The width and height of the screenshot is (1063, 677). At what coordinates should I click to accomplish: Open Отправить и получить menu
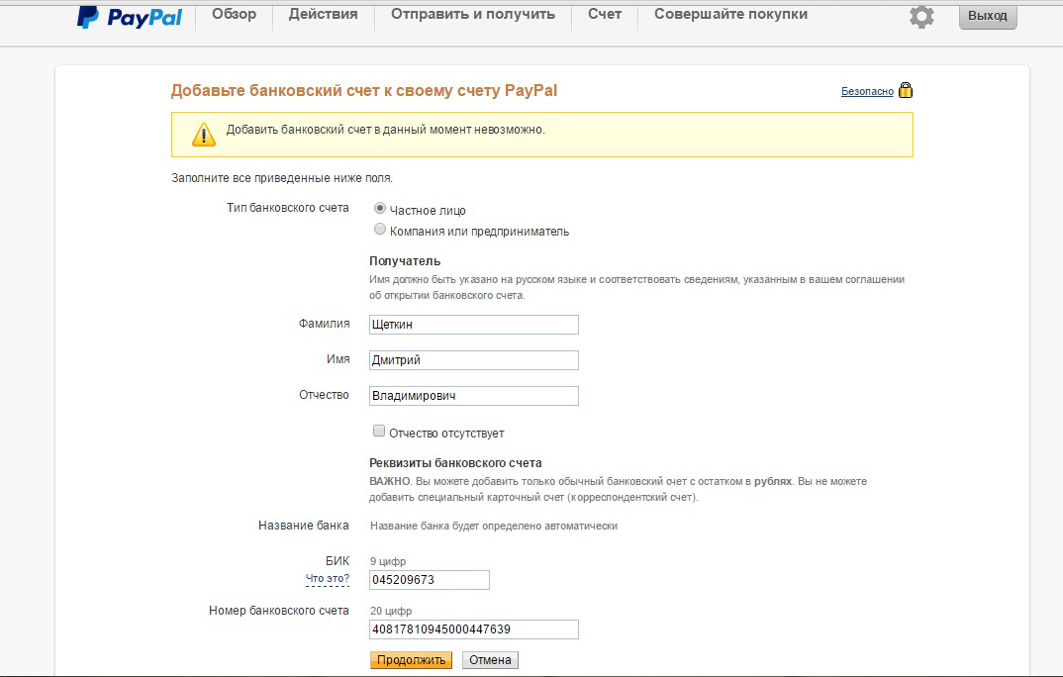pyautogui.click(x=472, y=14)
